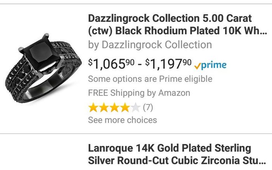Tap the Prime checkmark icon
The width and height of the screenshot is (272, 170).
pos(197,66)
